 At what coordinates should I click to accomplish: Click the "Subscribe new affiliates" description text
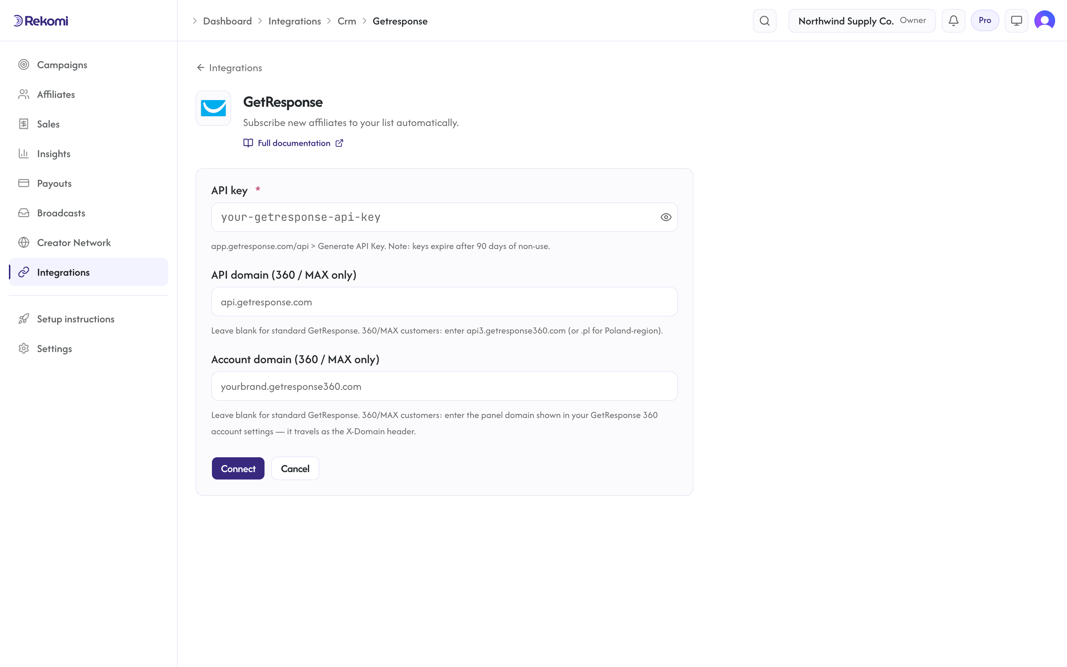pos(351,123)
